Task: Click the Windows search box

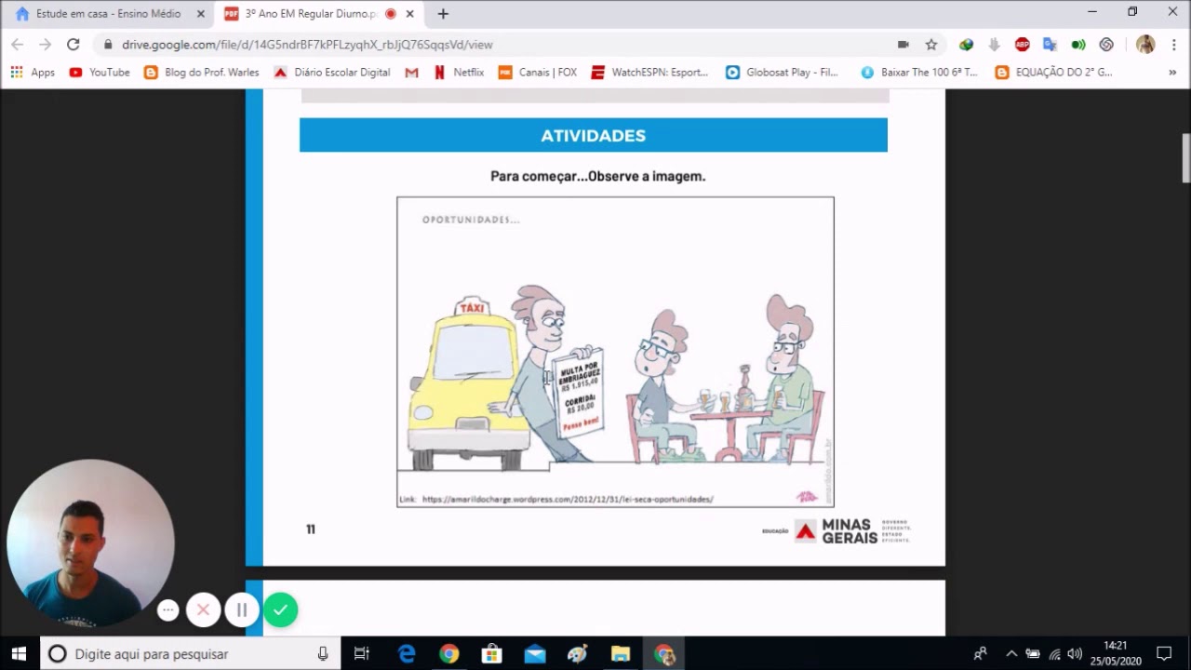Action: click(190, 653)
